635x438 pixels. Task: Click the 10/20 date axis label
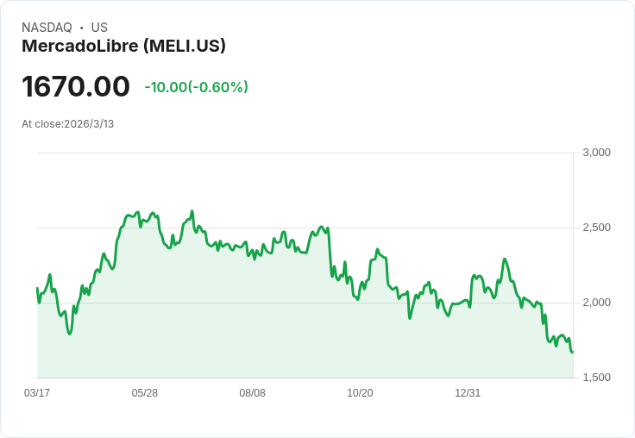click(360, 392)
